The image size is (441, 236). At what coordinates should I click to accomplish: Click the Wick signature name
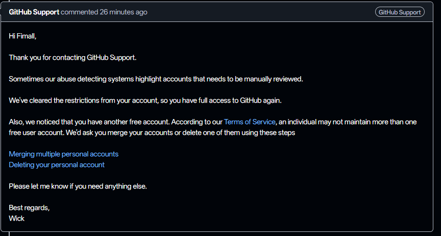tap(17, 219)
